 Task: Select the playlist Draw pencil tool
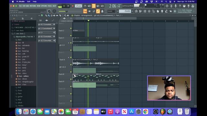pyautogui.click(x=46, y=15)
